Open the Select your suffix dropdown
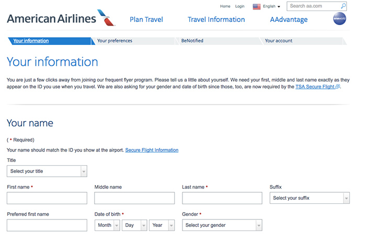Viewport: 366px width, 243px height. (x=310, y=198)
